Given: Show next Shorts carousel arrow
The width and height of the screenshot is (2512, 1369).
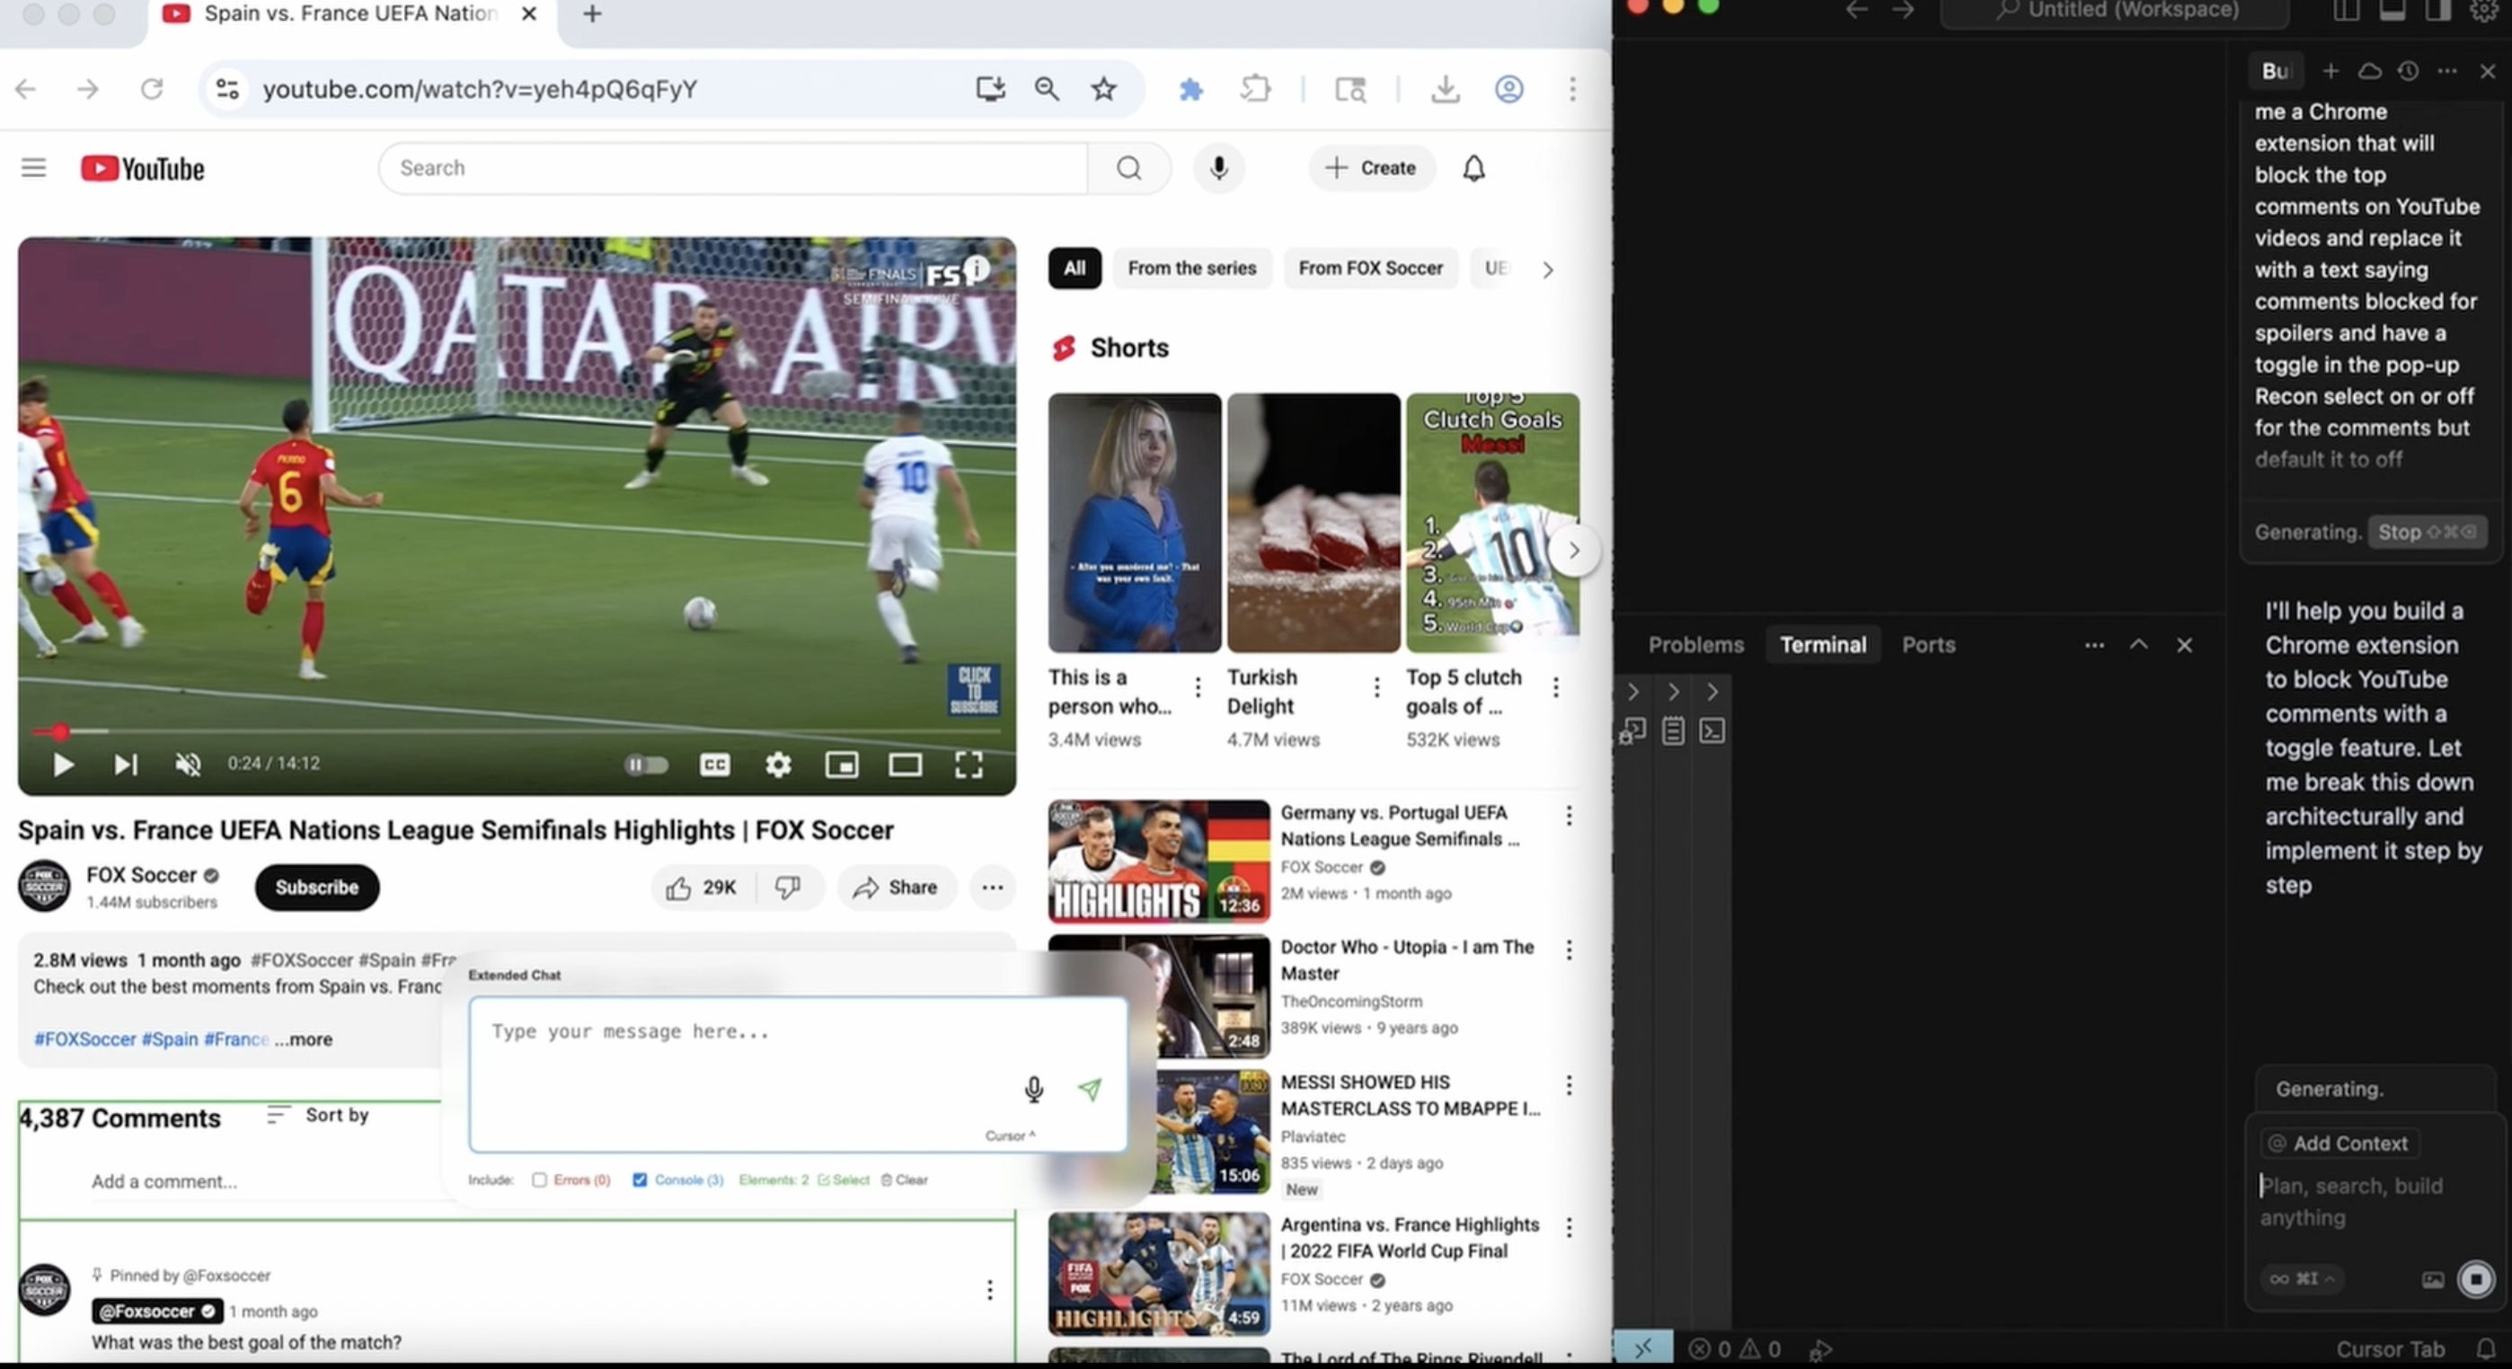Looking at the screenshot, I should point(1574,551).
